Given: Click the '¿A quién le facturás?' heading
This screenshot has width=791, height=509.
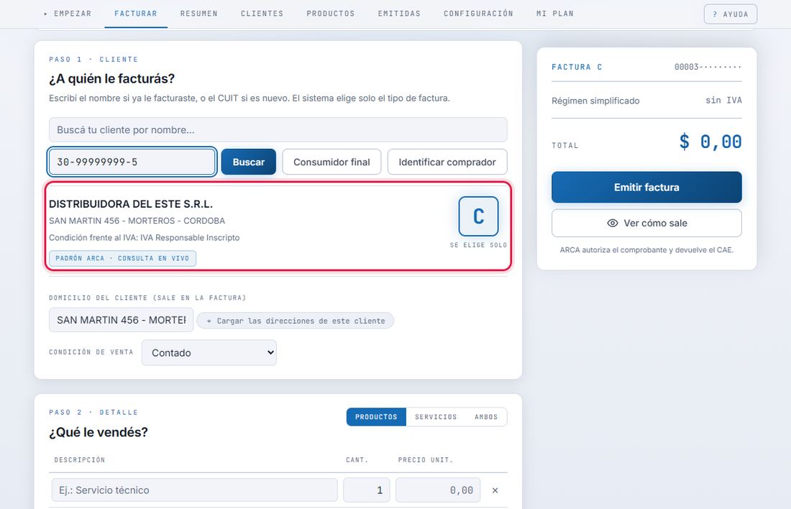Looking at the screenshot, I should 111,78.
